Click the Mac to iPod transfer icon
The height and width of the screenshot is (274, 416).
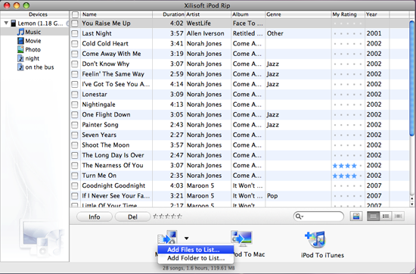tap(167, 237)
